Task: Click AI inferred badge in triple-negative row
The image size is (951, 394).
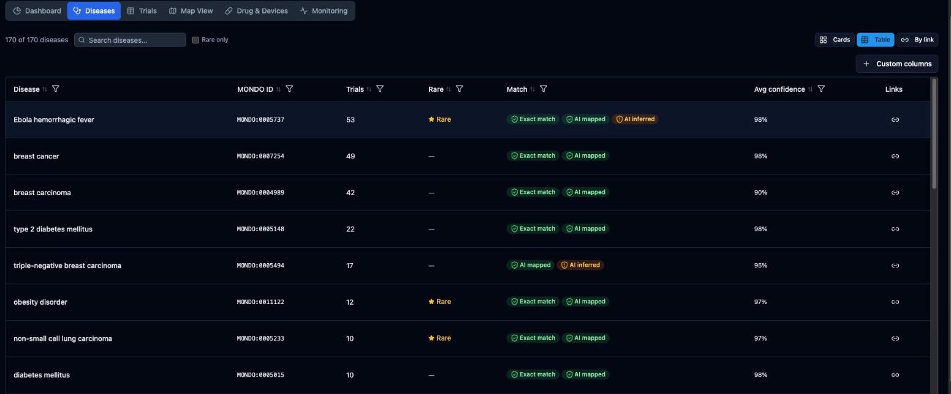Action: [580, 265]
